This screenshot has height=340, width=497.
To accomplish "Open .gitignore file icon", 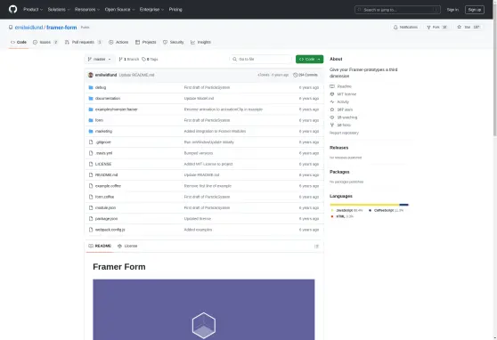I will (91, 142).
